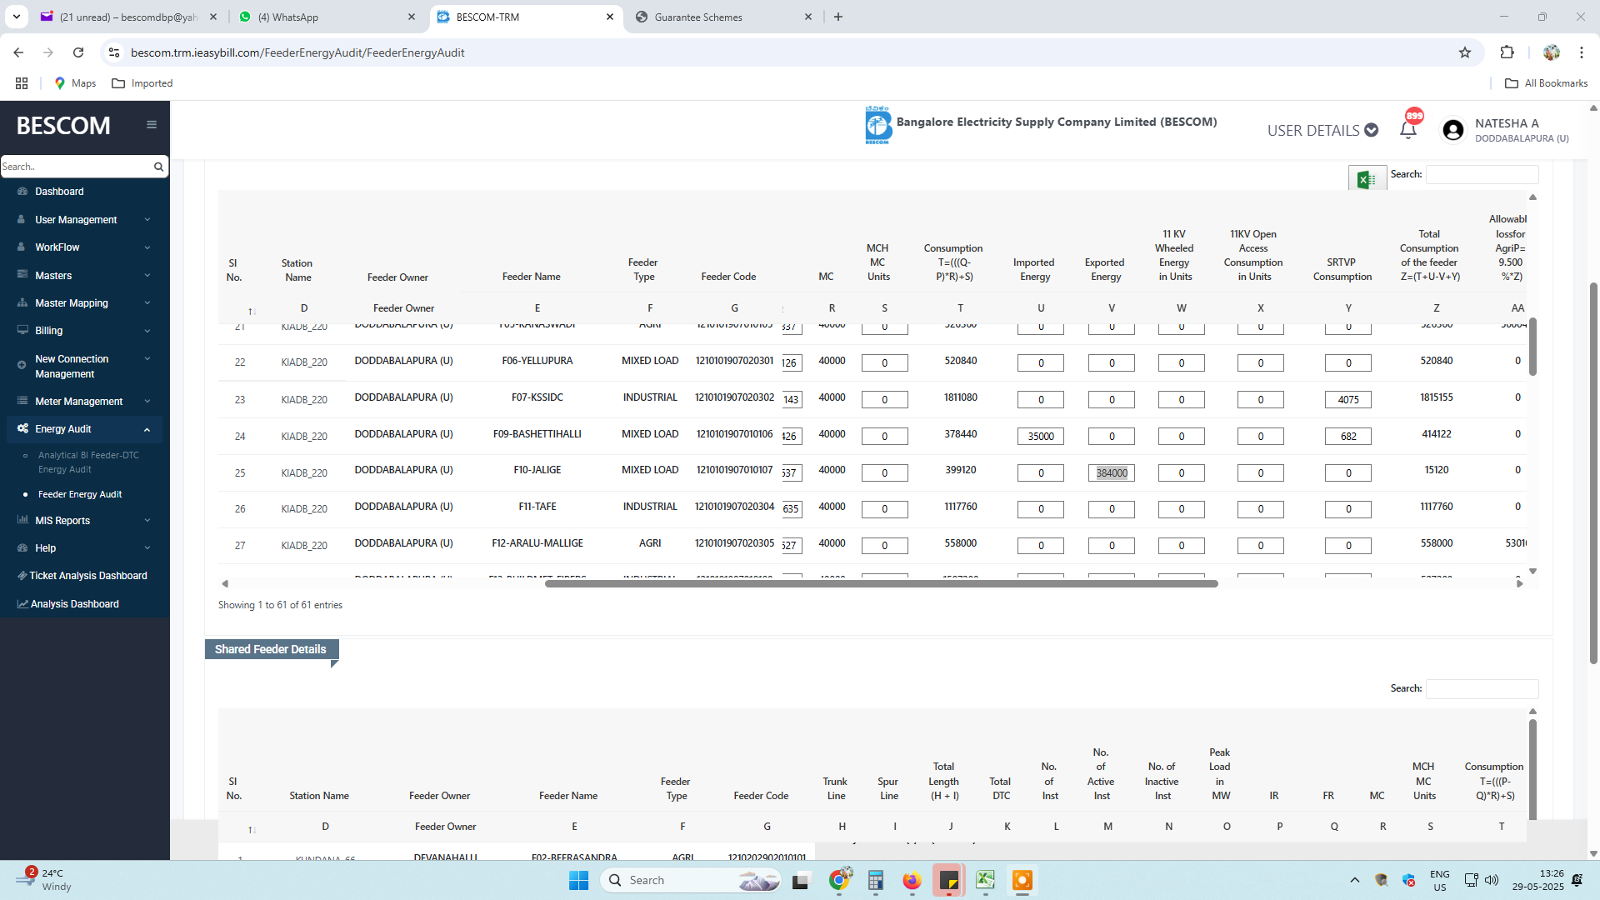The width and height of the screenshot is (1600, 900).
Task: Click the SRTVP Consumption field showing 4075
Action: (x=1347, y=400)
